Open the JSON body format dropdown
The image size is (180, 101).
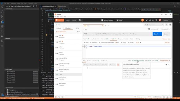[138, 42]
